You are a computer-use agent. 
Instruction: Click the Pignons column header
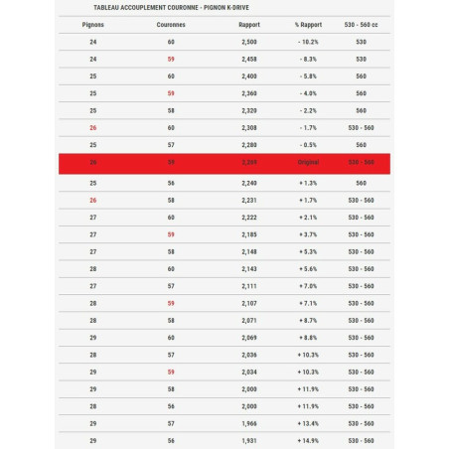pos(93,25)
